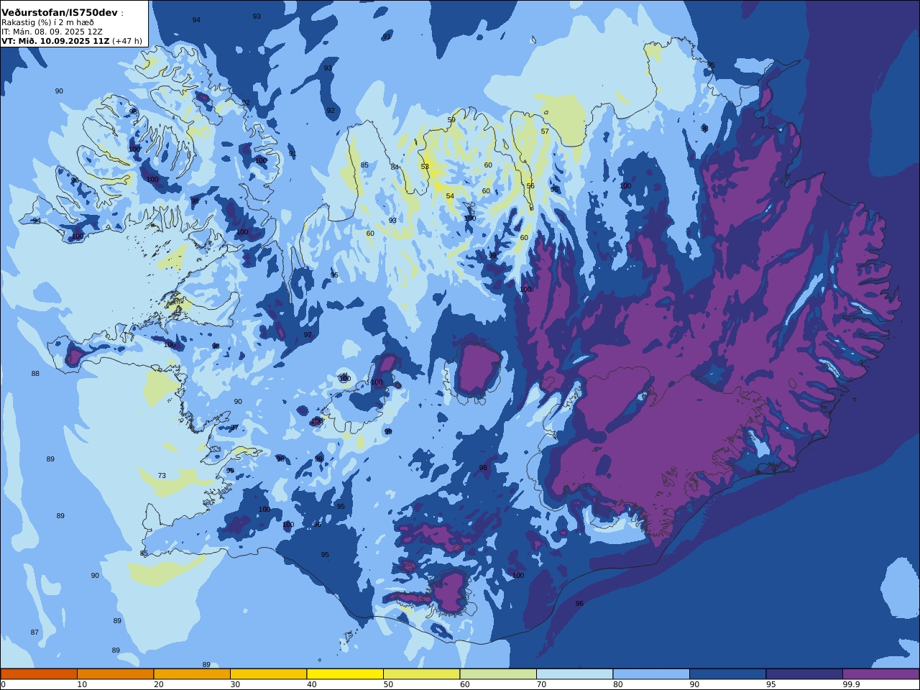The height and width of the screenshot is (690, 920).
Task: Select the dark blue 90–95 legend swatch
Action: pyautogui.click(x=727, y=674)
